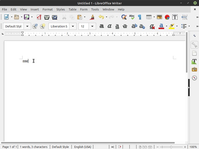199x149 pixels.
Task: Open the undo history arrow
Action: (107, 17)
